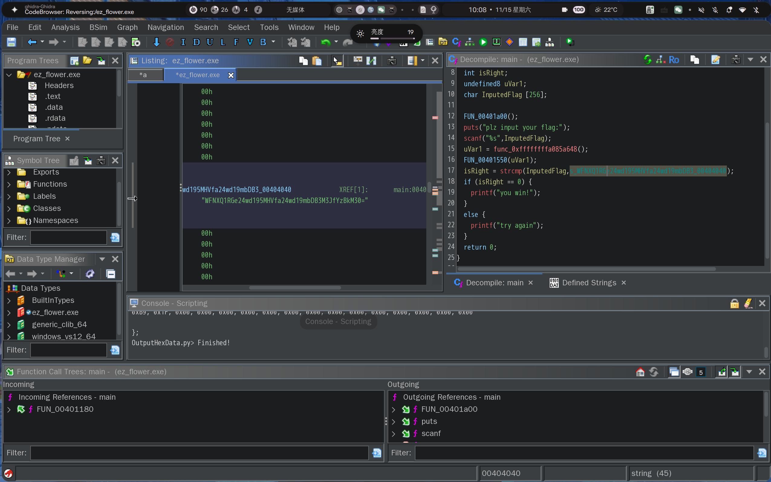771x482 pixels.
Task: Take a Listing snapshot camera icon
Action: pyautogui.click(x=392, y=61)
